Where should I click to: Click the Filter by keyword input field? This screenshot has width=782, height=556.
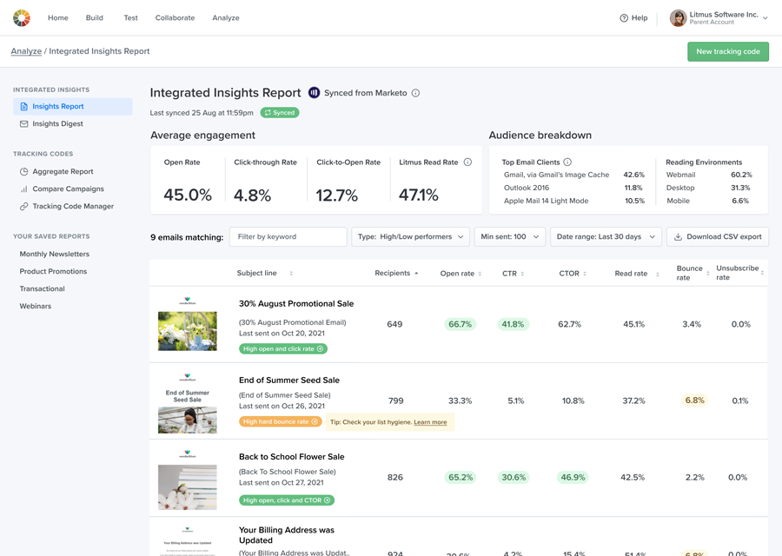(x=288, y=237)
